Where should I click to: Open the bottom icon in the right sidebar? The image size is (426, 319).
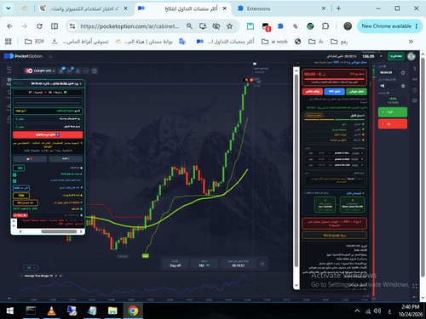point(415,100)
